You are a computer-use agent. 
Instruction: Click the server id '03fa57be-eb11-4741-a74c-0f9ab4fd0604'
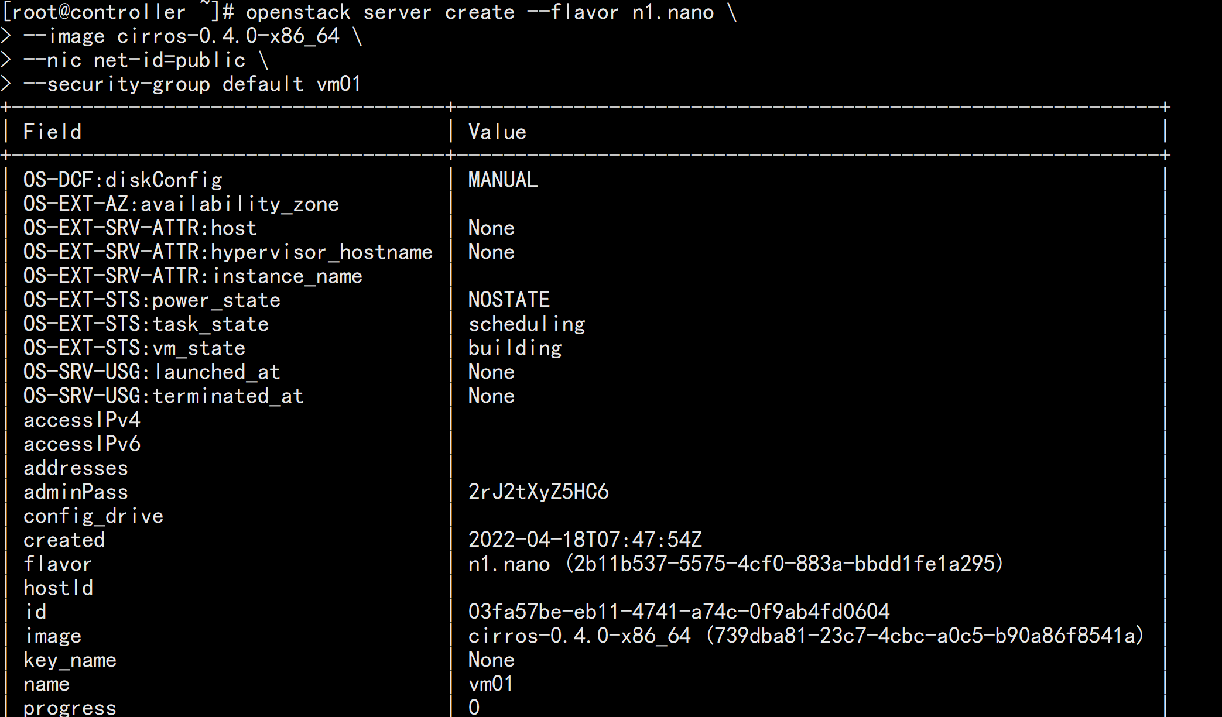(679, 612)
